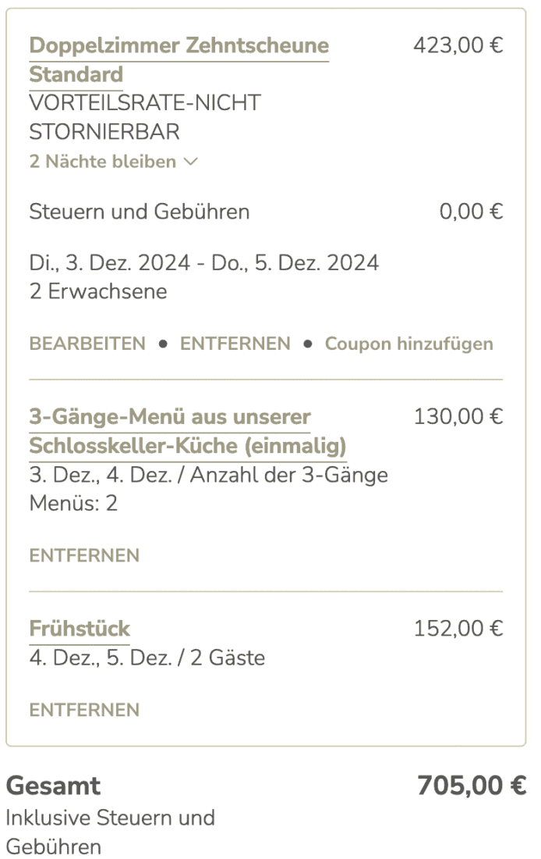Click the "2 Erwachsene" guest text

pos(97,291)
